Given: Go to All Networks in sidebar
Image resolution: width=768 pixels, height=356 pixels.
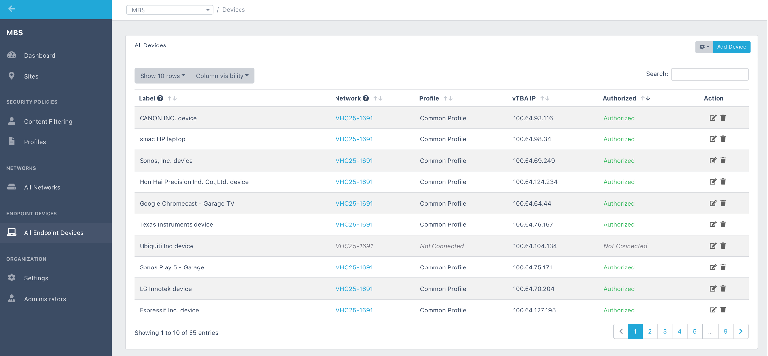Looking at the screenshot, I should [x=42, y=187].
